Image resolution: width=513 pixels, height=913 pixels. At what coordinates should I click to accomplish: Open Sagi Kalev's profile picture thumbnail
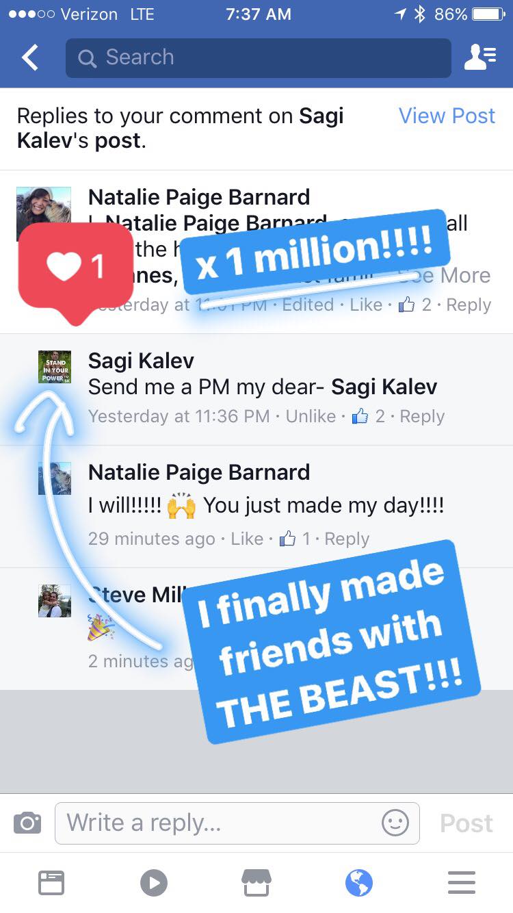coord(55,367)
